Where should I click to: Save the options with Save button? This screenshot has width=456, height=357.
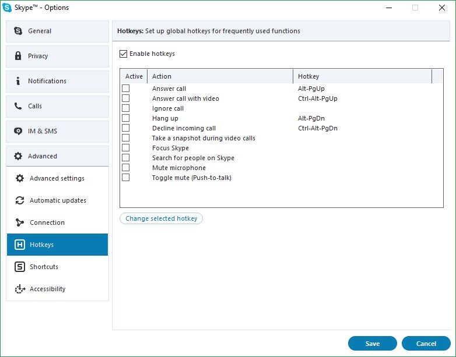[x=372, y=344]
